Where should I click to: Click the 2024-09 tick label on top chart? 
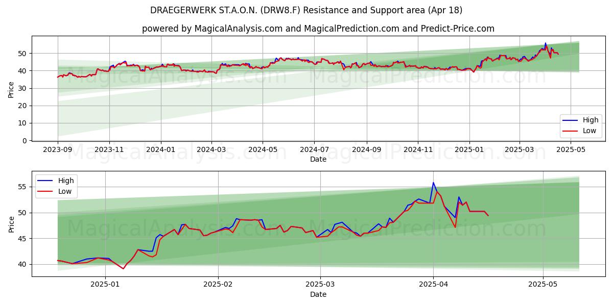click(x=366, y=150)
